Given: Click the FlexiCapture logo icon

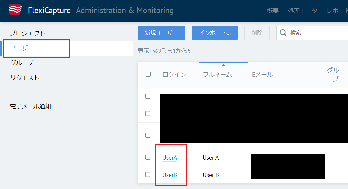Looking at the screenshot, I should coord(16,10).
